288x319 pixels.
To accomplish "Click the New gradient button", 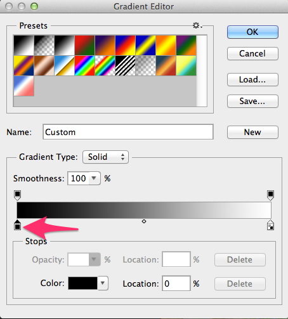I will [x=252, y=132].
